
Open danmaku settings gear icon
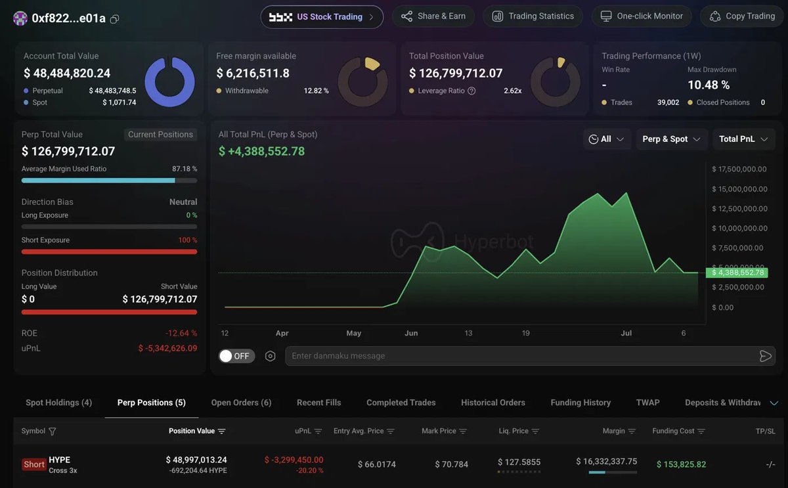pos(270,356)
